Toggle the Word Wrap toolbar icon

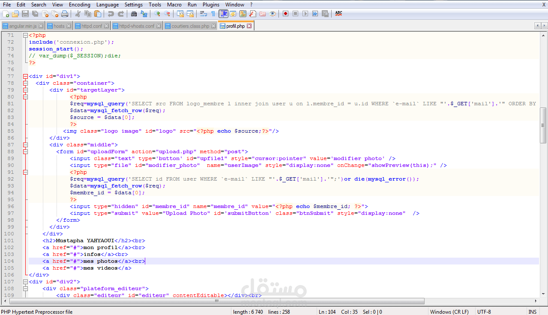203,14
